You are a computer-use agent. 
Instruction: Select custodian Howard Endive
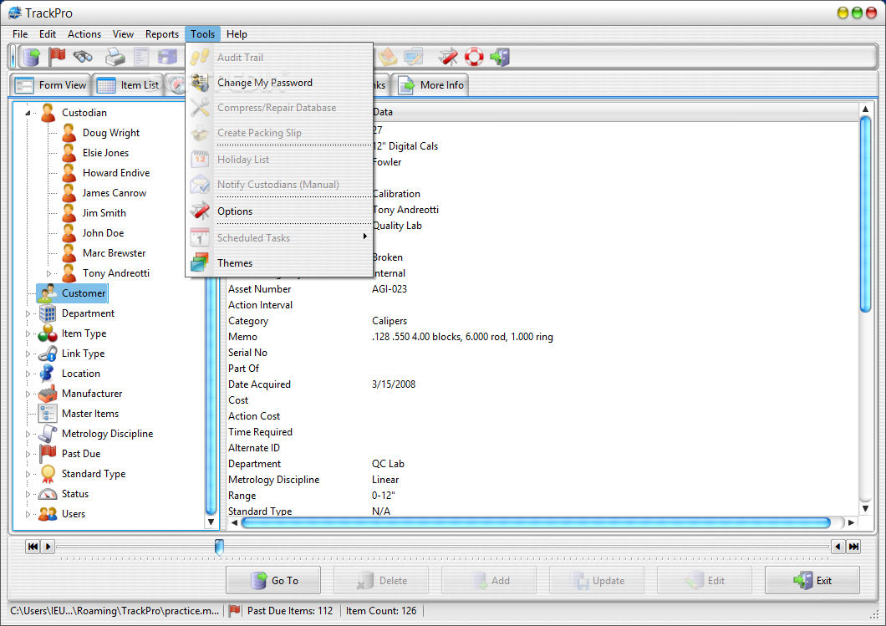point(116,173)
